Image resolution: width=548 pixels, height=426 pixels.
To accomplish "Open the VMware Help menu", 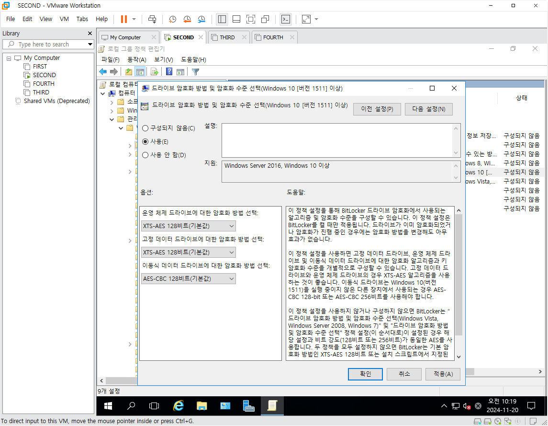I will [x=101, y=19].
